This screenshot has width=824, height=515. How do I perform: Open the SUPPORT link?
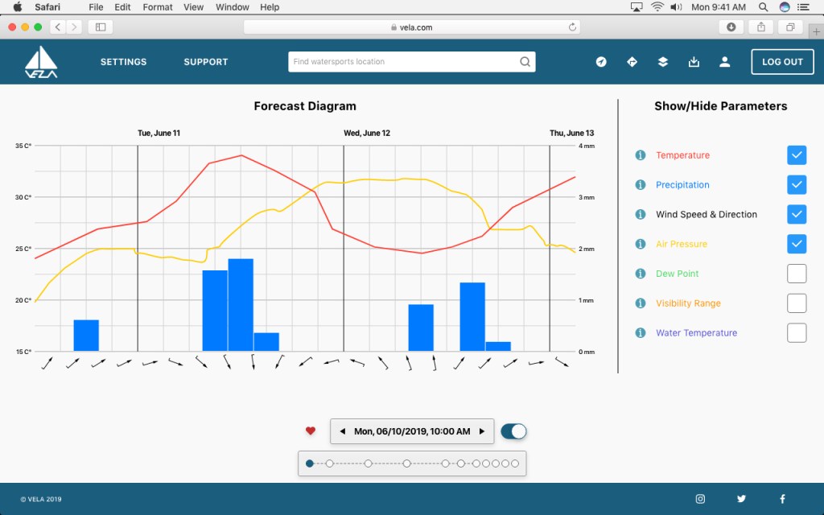(x=205, y=62)
